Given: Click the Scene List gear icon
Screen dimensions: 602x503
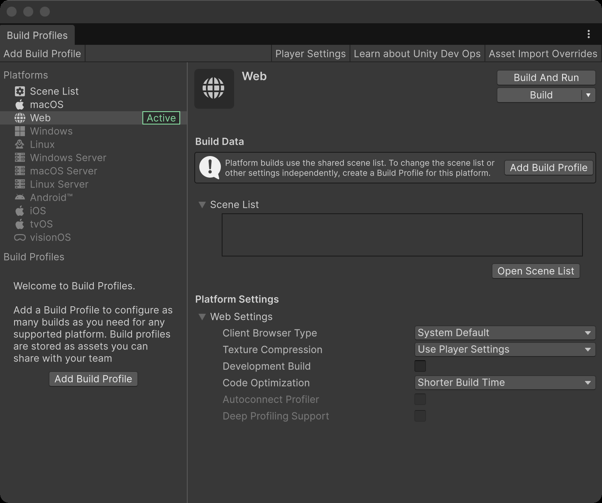Looking at the screenshot, I should [20, 91].
